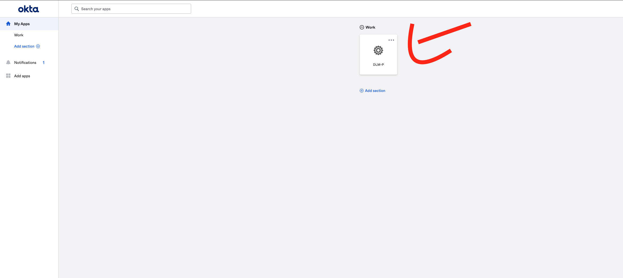Open the My Apps menu item
623x278 pixels.
coord(22,24)
